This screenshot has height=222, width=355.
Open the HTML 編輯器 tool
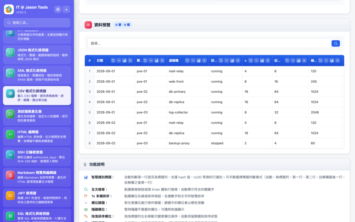pyautogui.click(x=37, y=136)
